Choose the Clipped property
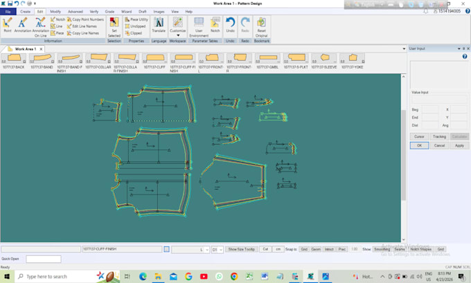The width and height of the screenshot is (471, 283). [134, 33]
